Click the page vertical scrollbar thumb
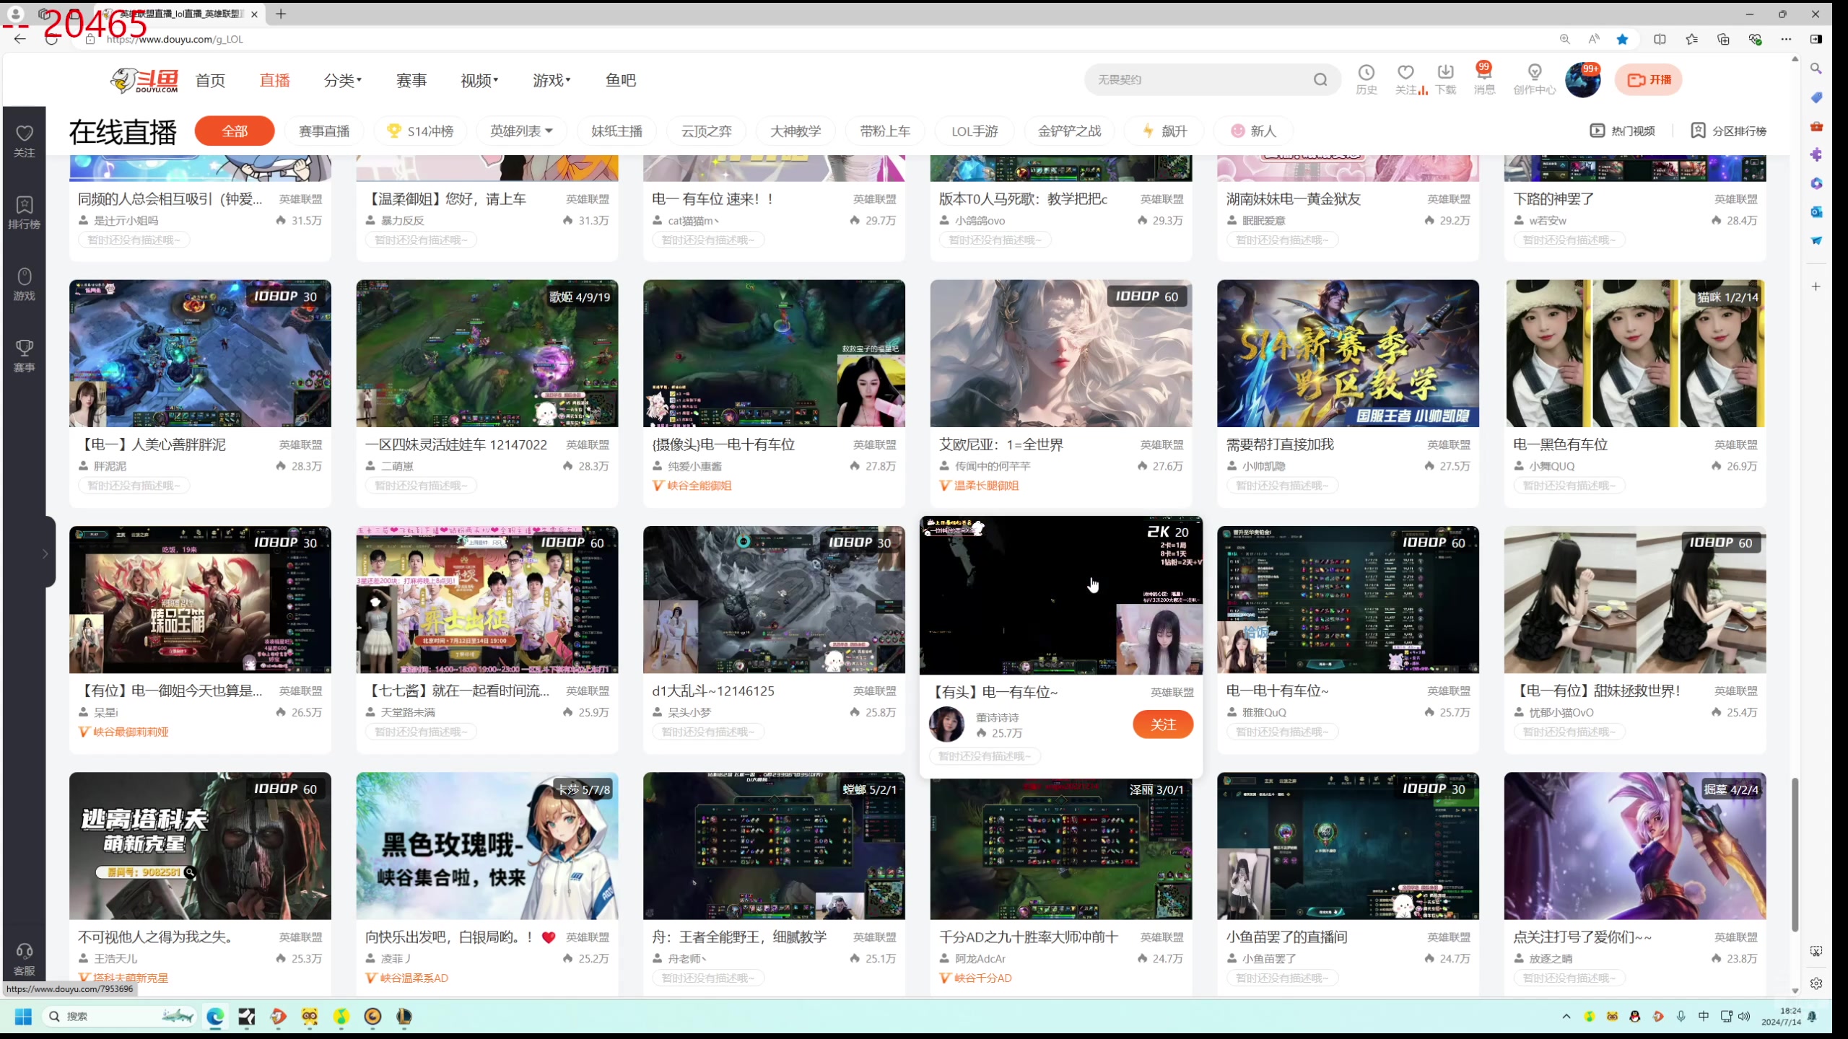 [1795, 855]
